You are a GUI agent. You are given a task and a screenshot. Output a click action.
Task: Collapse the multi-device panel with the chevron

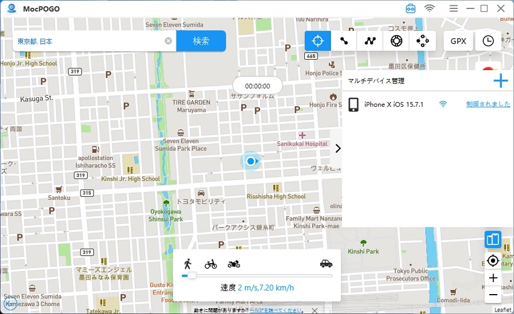tap(337, 148)
